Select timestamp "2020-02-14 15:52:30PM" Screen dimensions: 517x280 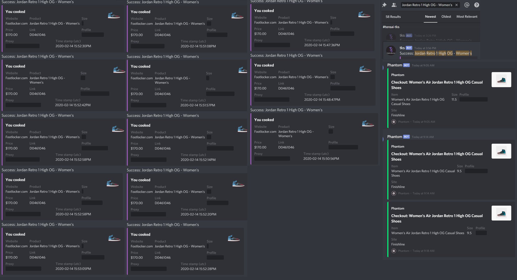pyautogui.click(x=73, y=46)
